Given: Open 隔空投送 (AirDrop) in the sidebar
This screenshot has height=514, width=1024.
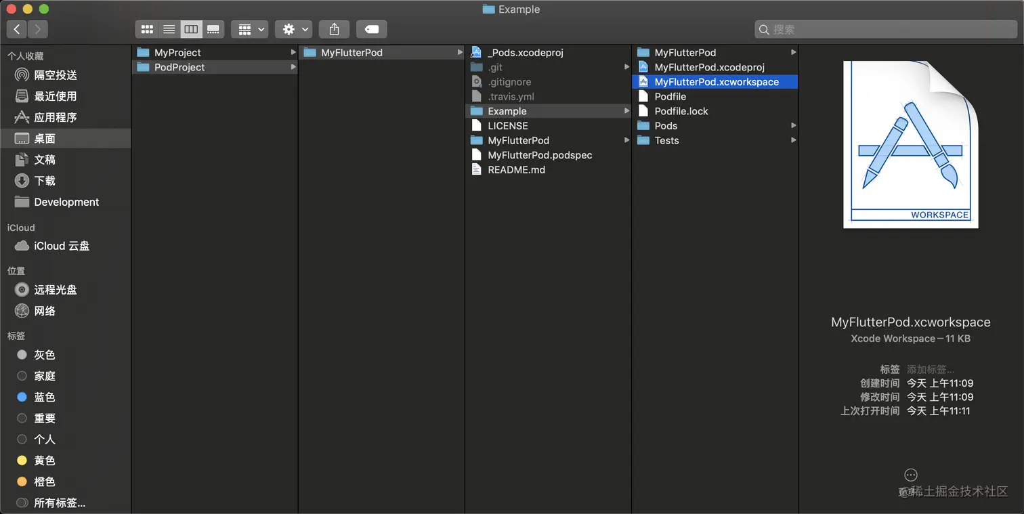Looking at the screenshot, I should click(66, 75).
